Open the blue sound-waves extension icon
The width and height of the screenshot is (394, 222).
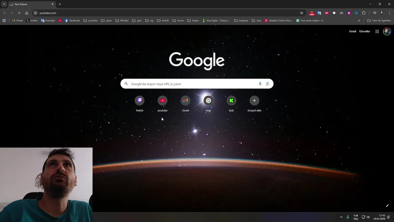pos(356,13)
